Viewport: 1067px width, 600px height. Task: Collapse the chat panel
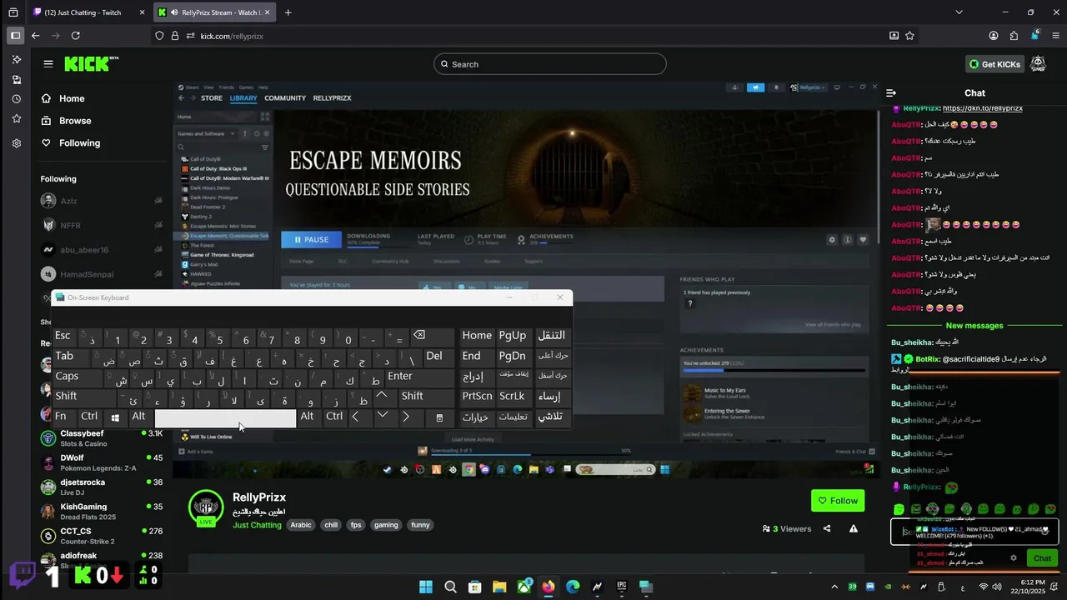pyautogui.click(x=891, y=93)
